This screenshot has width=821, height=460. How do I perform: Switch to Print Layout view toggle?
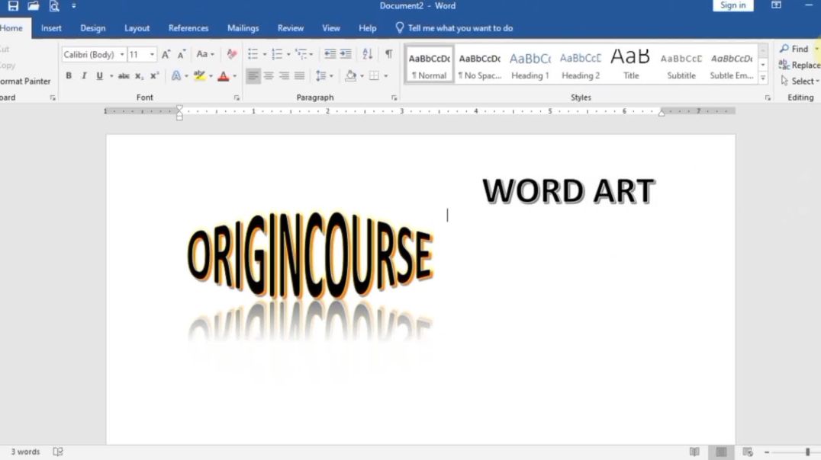tap(720, 451)
